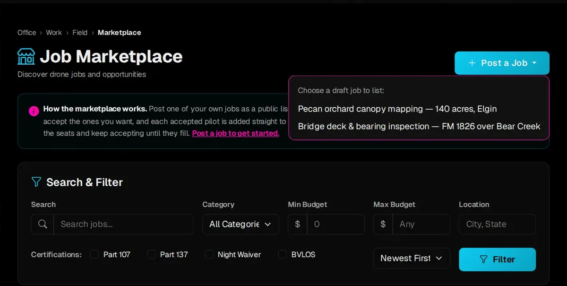Viewport: 567px width, 286px height.
Task: Enable the Part 137 certification checkbox
Action: point(151,254)
